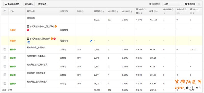Click the 状态 column header
The height and width of the screenshot is (93, 204).
(11, 11)
